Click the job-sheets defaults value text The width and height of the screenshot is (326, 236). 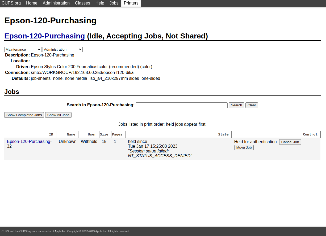[x=95, y=78]
